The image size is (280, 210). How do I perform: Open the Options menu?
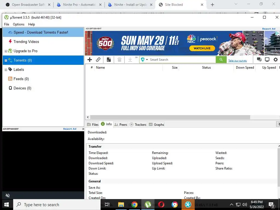19,24
